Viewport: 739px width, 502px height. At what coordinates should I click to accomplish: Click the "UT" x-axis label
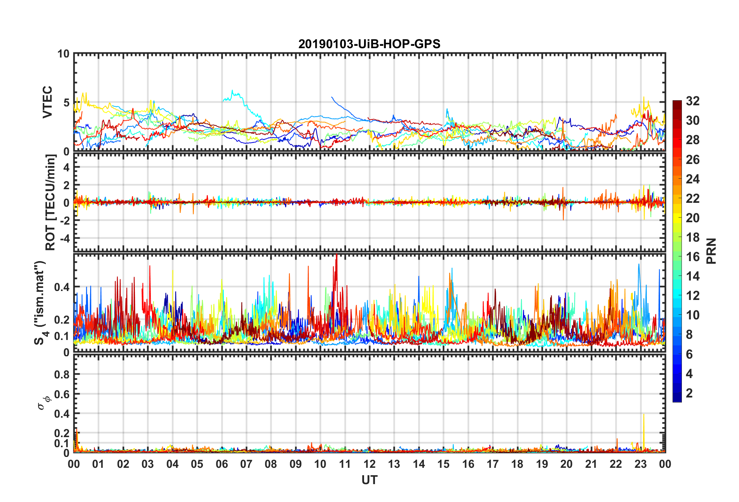[369, 480]
